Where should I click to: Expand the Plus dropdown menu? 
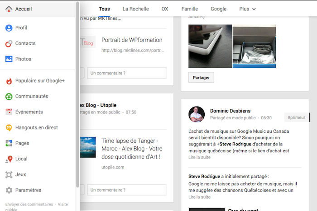pyautogui.click(x=247, y=9)
